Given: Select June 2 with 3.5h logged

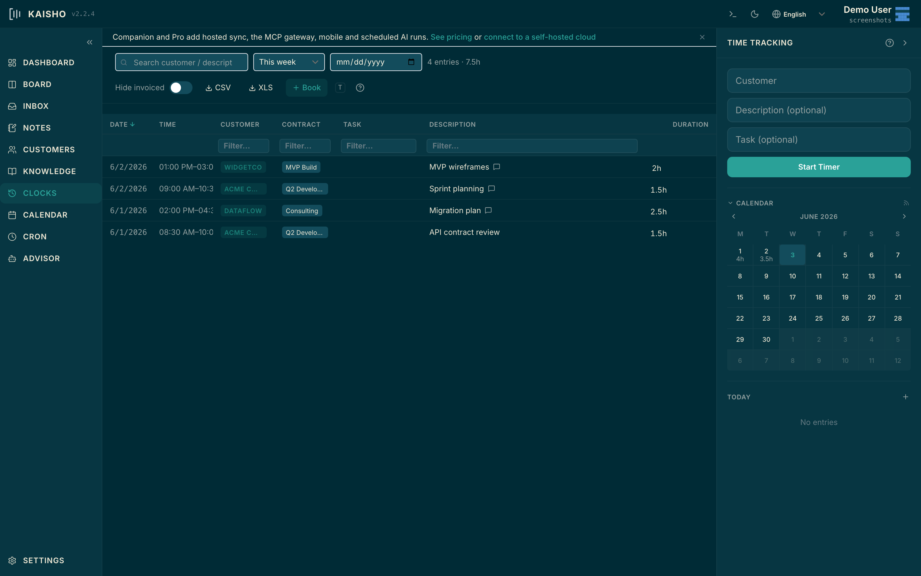Looking at the screenshot, I should click(766, 255).
